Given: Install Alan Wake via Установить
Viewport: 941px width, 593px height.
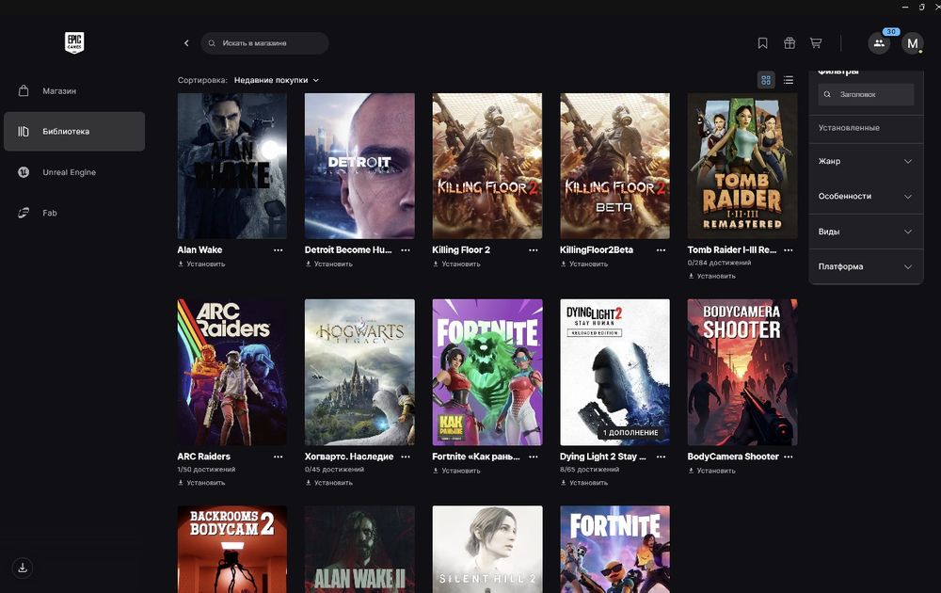Looking at the screenshot, I should tap(201, 264).
